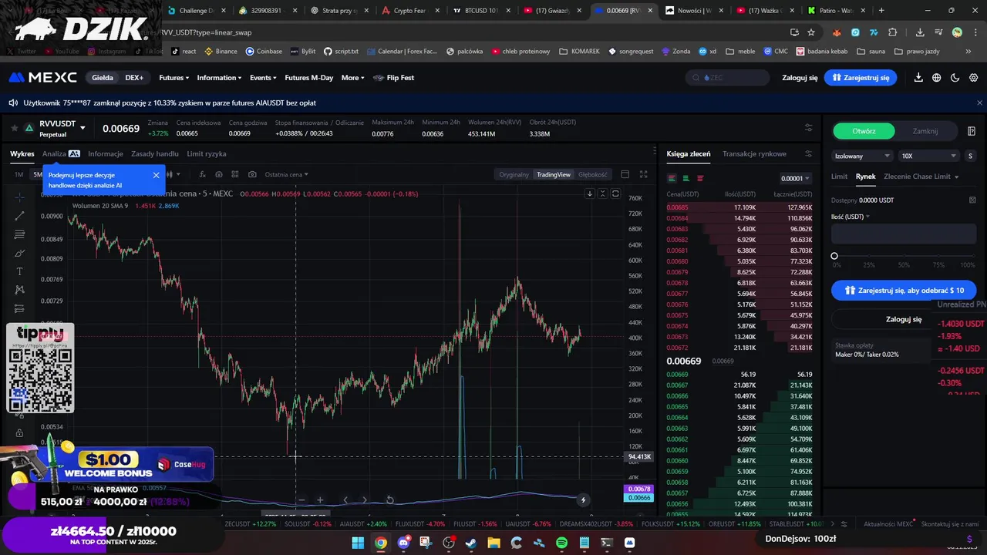Screen dimensions: 987x555
Task: Open the Information menu in header
Action: [219, 78]
